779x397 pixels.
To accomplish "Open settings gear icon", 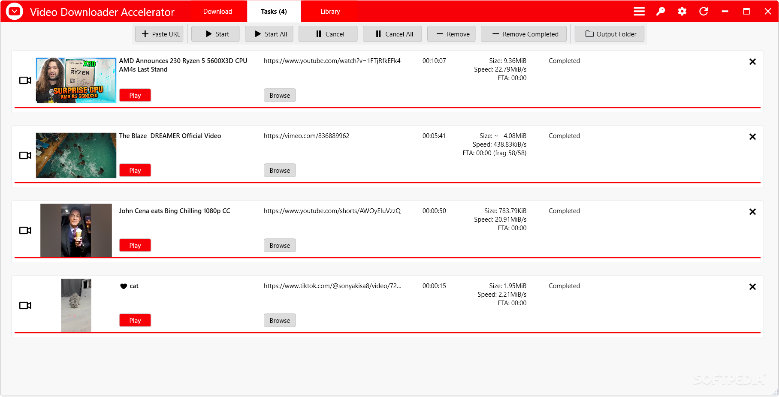I will pos(682,12).
